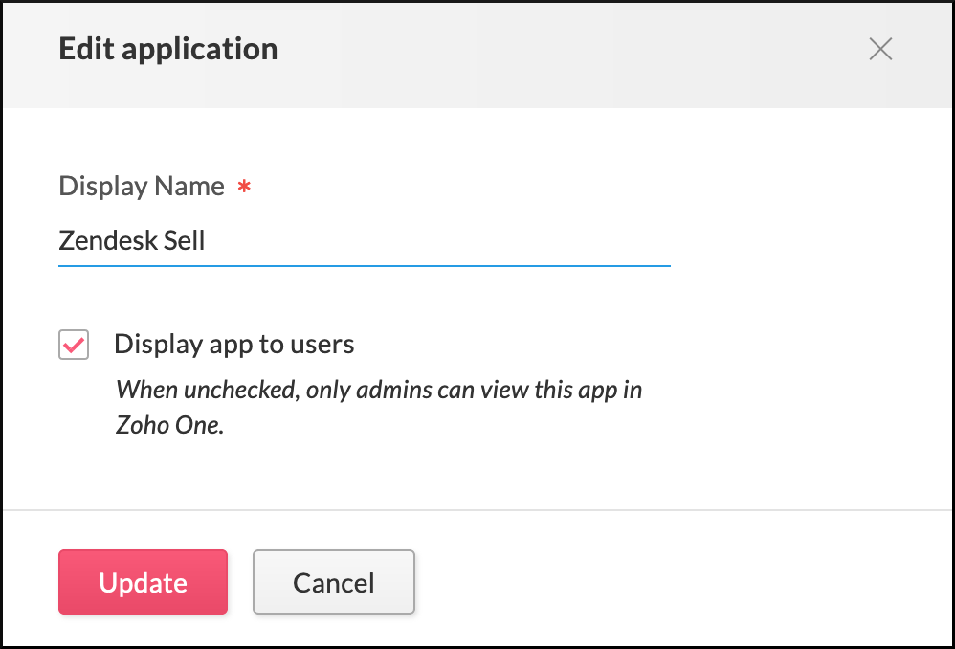Click the X icon in dialog header
Image resolution: width=955 pixels, height=649 pixels.
[880, 50]
